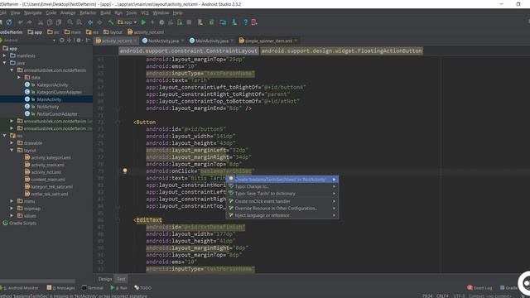Open the AVD Manager icon
Image resolution: width=530 pixels, height=298 pixels.
(x=200, y=22)
